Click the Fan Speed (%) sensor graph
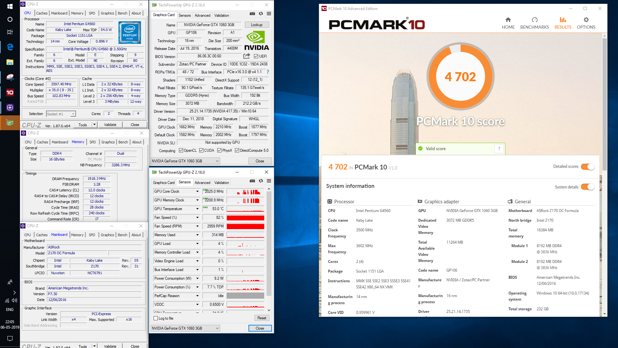 [245, 217]
